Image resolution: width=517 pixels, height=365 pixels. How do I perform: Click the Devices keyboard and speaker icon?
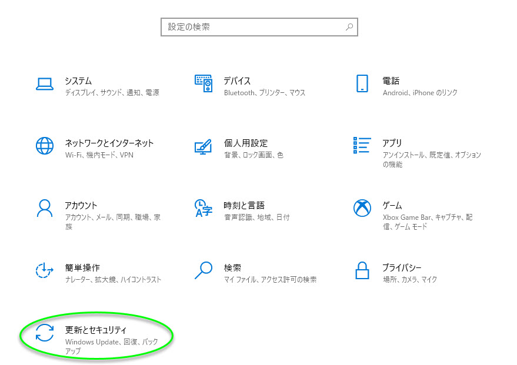204,83
